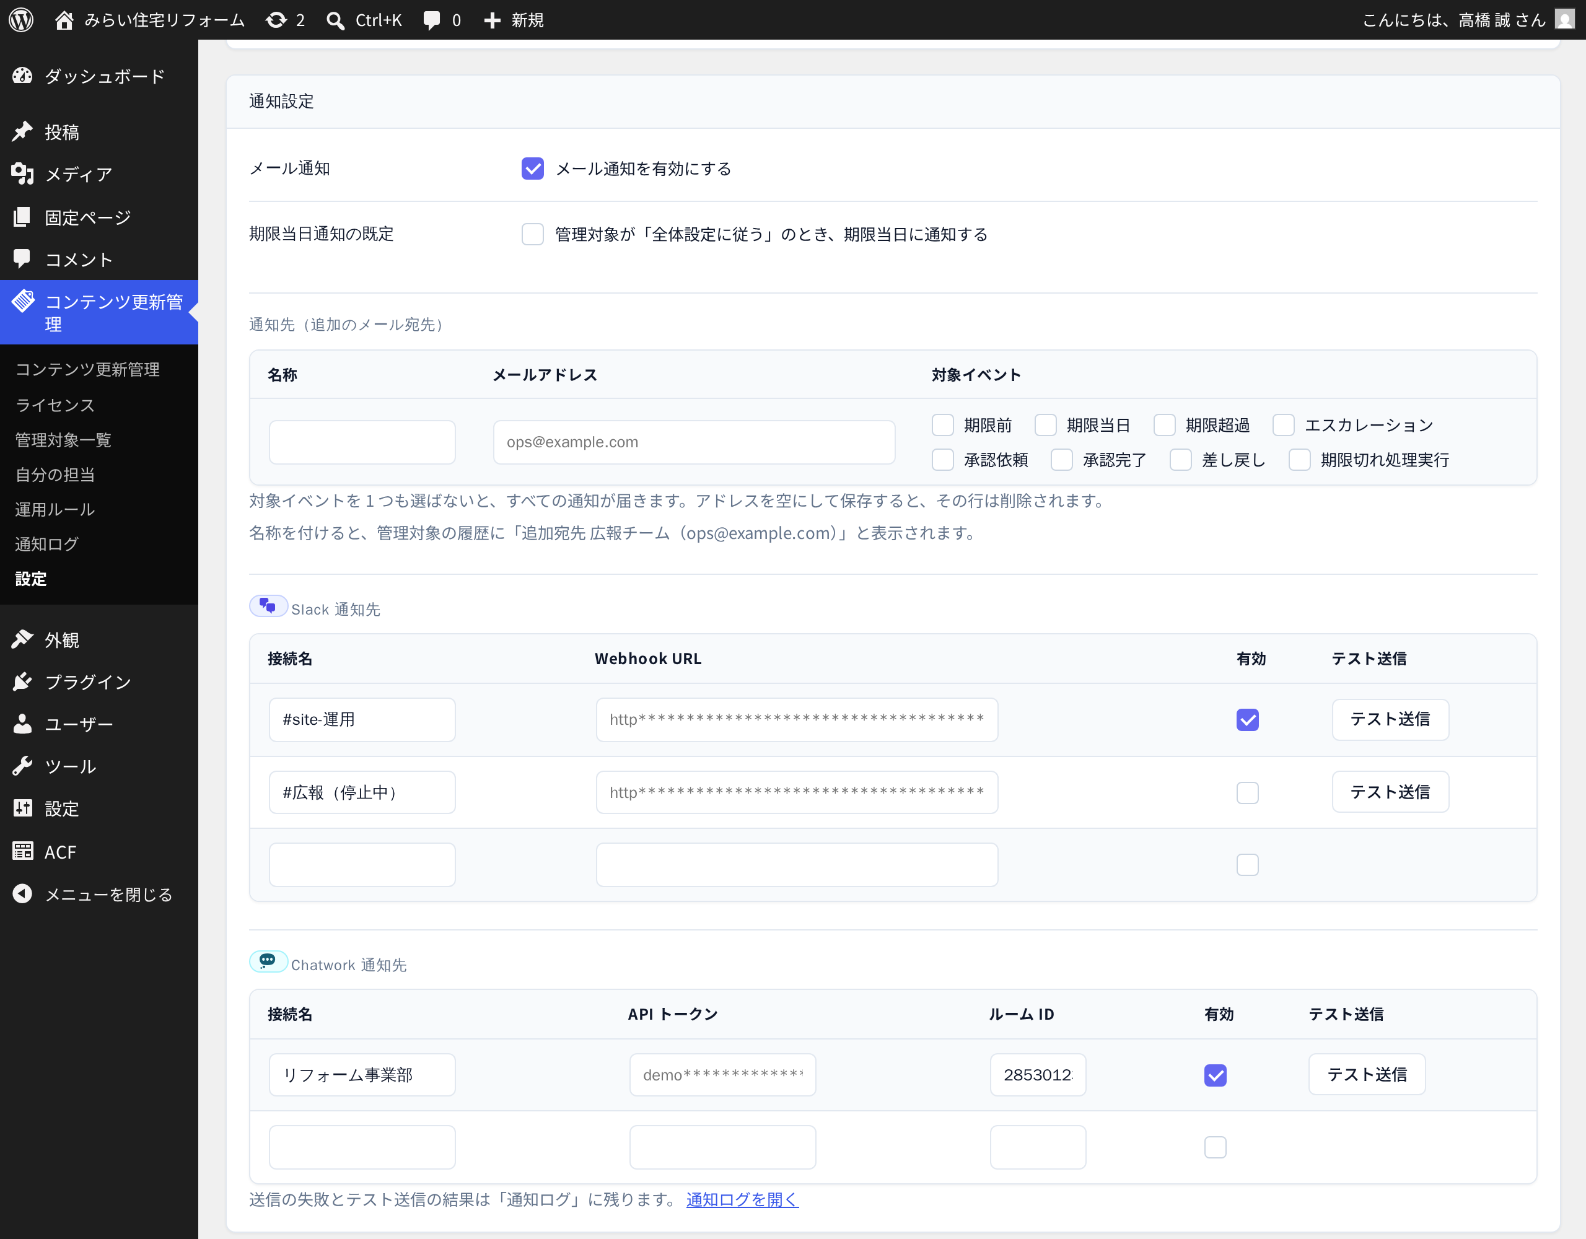Image resolution: width=1586 pixels, height=1239 pixels.
Task: Click comments bubble icon in admin bar
Action: point(432,20)
